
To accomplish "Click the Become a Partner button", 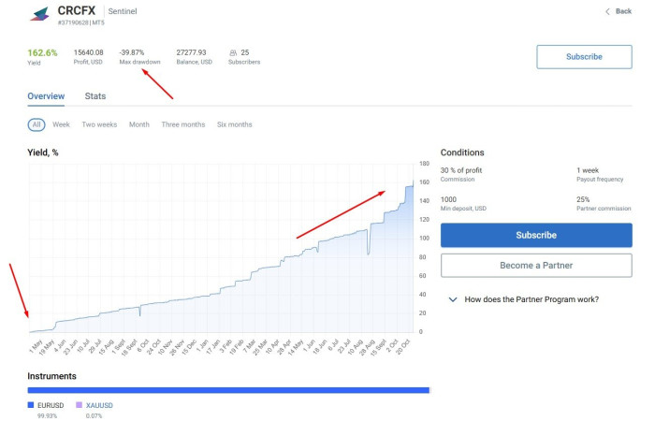I will 536,265.
